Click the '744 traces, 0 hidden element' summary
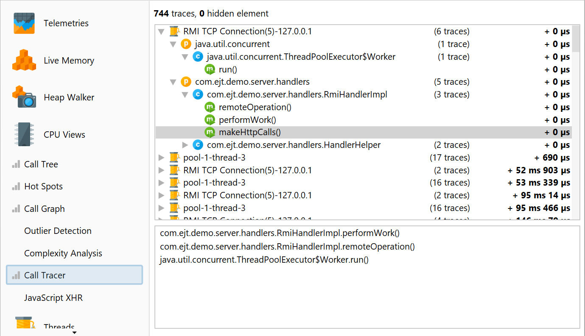 tap(211, 14)
